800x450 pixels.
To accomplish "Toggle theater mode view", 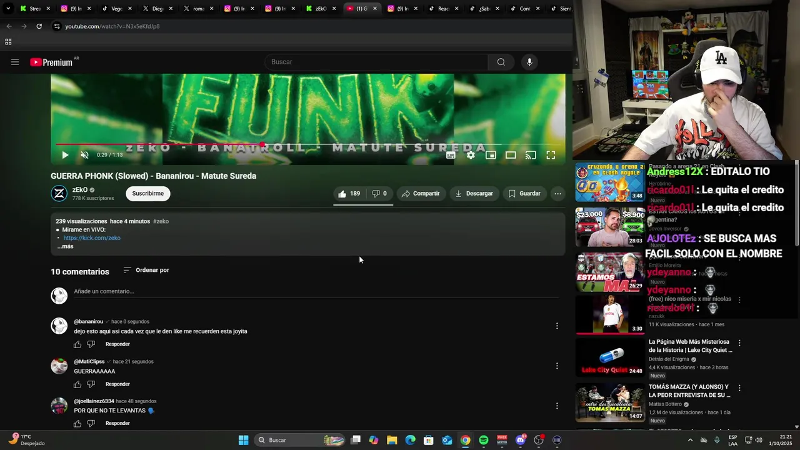I will click(511, 155).
